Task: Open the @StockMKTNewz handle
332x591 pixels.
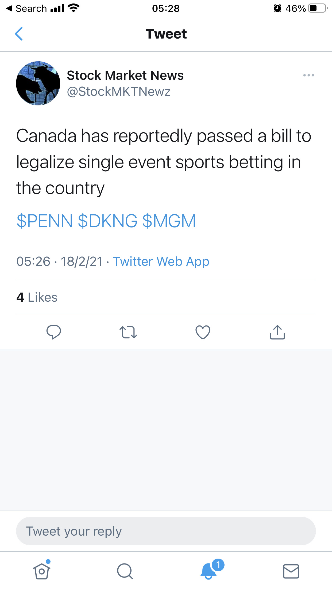Action: coord(119,92)
